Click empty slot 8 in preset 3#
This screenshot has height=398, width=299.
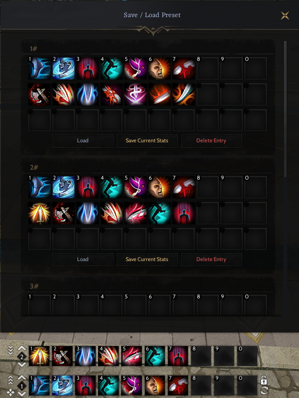click(208, 305)
